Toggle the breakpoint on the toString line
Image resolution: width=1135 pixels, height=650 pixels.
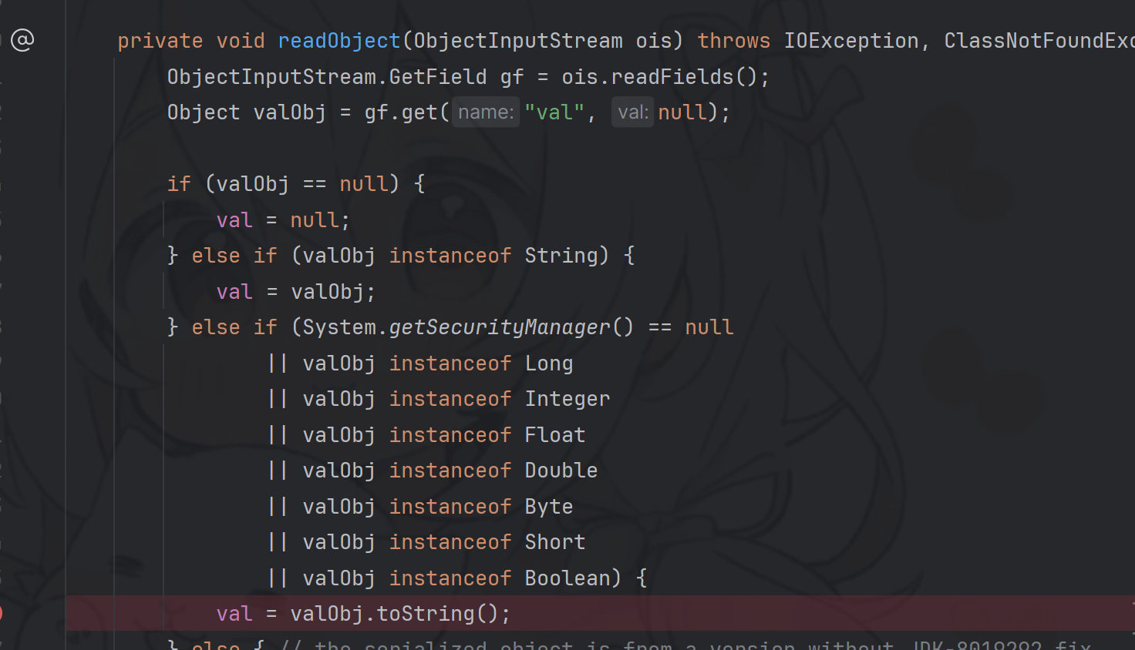coord(2,614)
